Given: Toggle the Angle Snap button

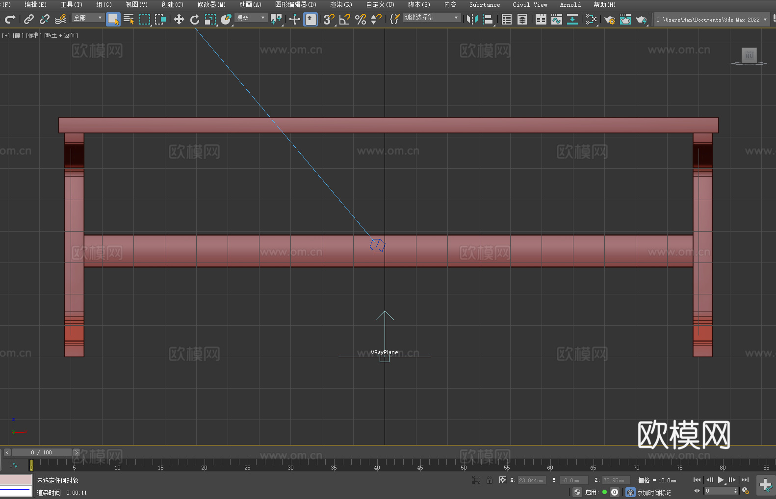Looking at the screenshot, I should coord(345,19).
